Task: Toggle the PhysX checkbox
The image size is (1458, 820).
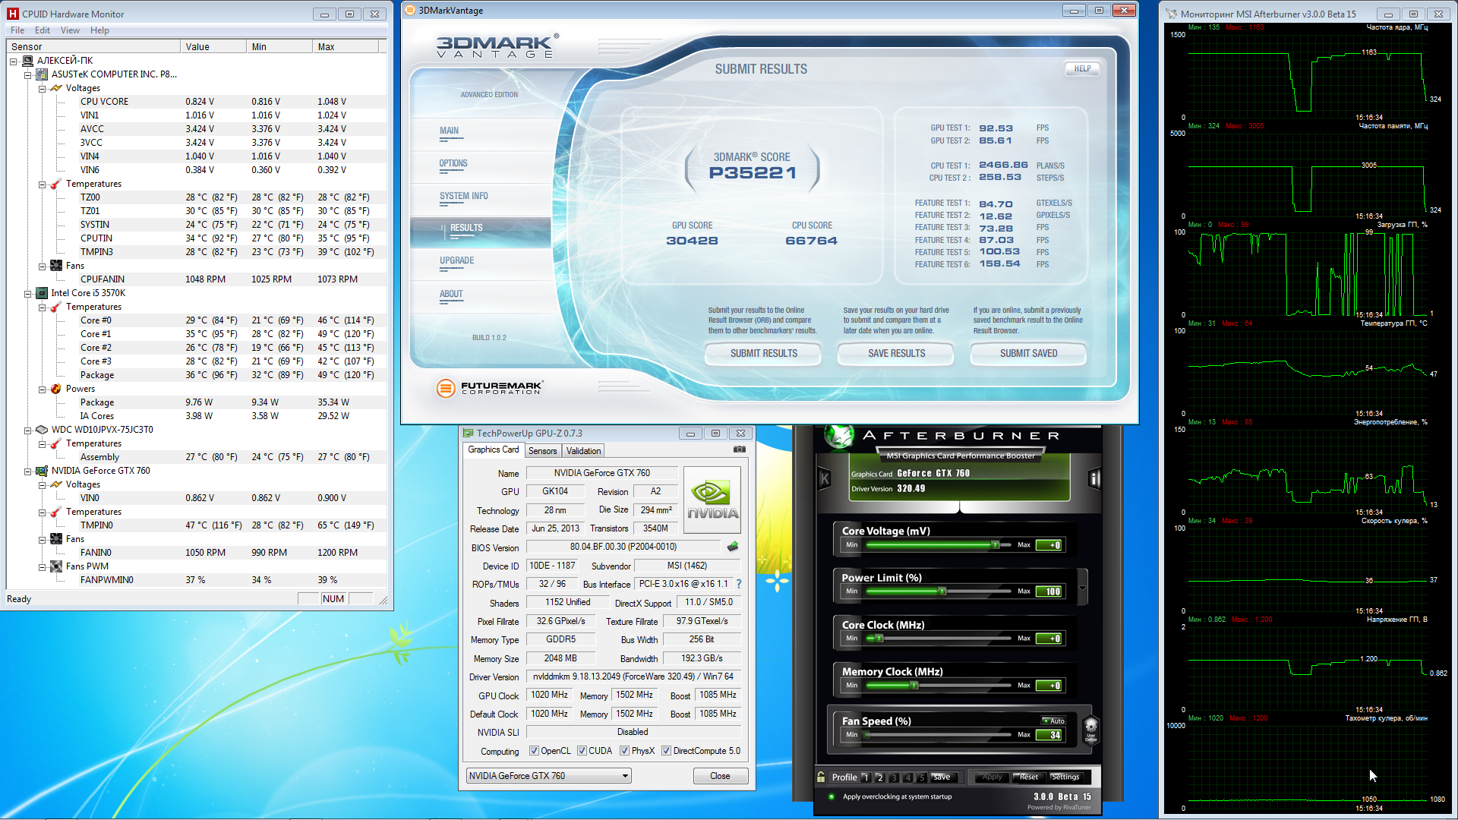Action: (x=624, y=751)
